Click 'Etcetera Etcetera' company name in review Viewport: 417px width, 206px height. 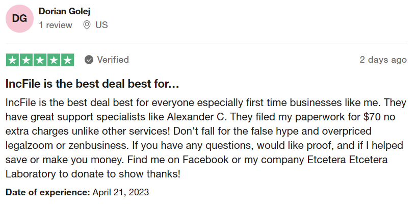click(x=347, y=160)
